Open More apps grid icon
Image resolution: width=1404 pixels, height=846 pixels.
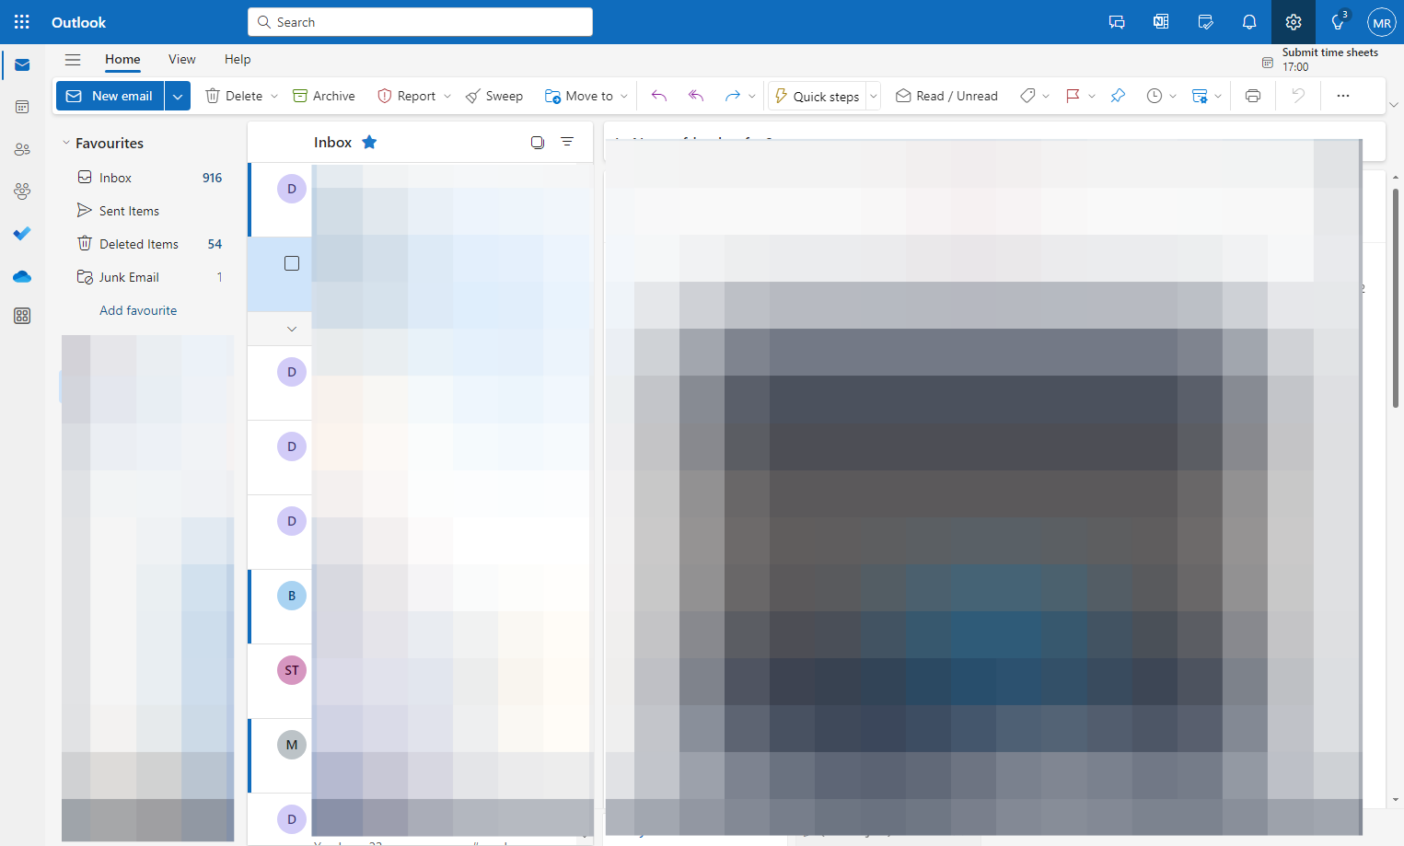tap(22, 316)
